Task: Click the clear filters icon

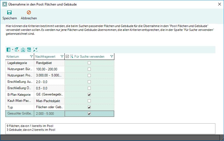Action: pos(17,50)
